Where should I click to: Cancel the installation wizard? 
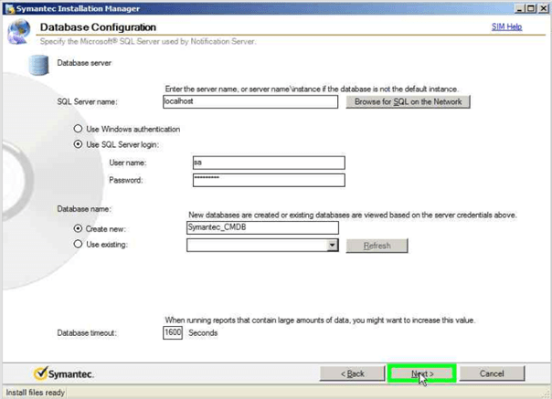[492, 373]
